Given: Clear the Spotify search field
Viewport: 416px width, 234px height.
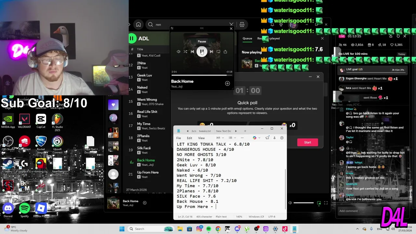Looking at the screenshot, I should pos(231,25).
